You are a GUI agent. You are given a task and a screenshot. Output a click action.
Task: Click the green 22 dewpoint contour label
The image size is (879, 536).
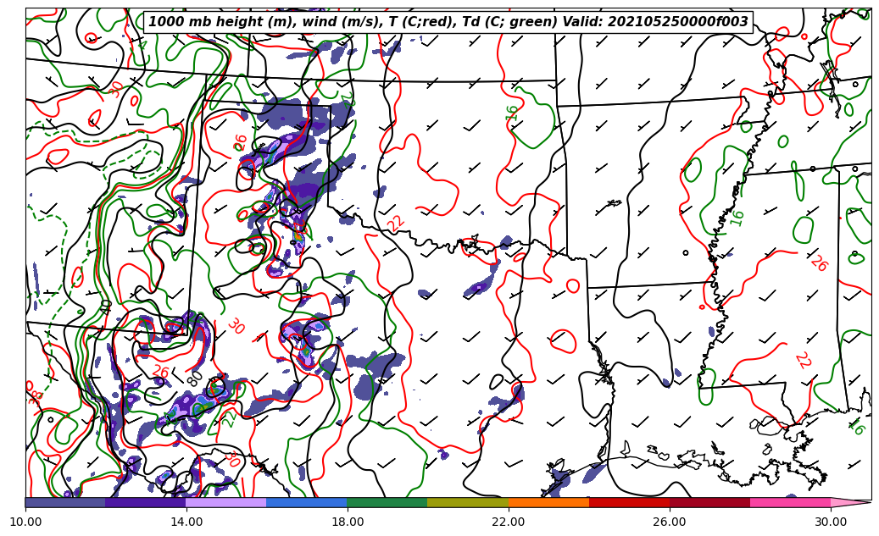coord(230,418)
